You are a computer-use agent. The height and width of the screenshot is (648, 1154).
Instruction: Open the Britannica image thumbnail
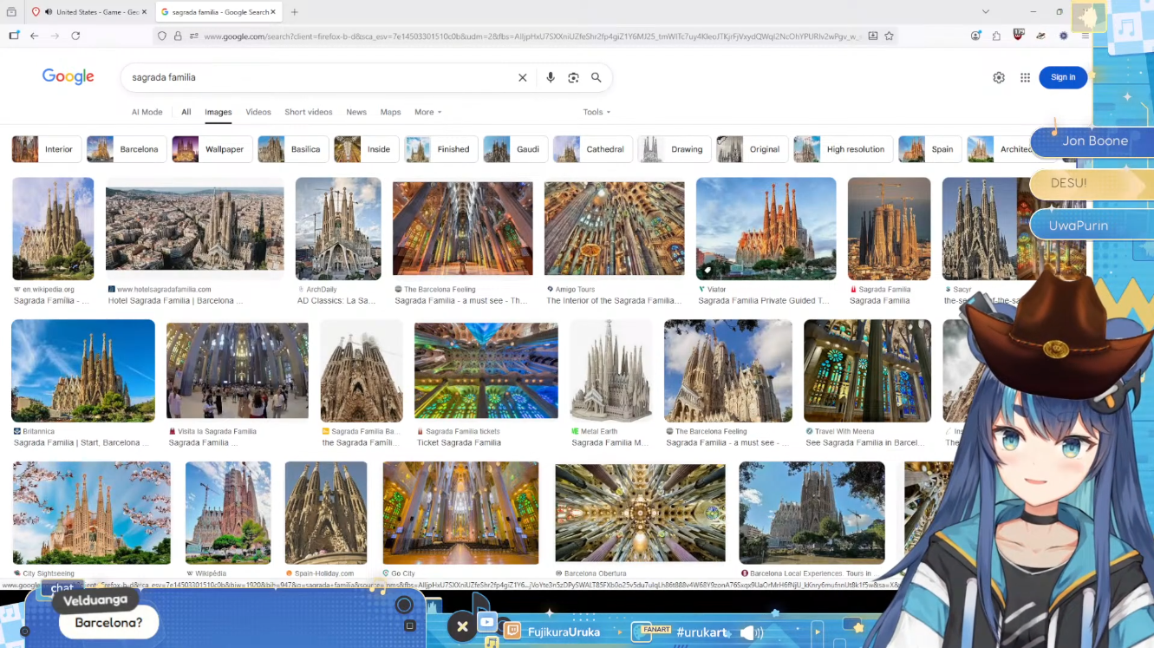pyautogui.click(x=83, y=370)
